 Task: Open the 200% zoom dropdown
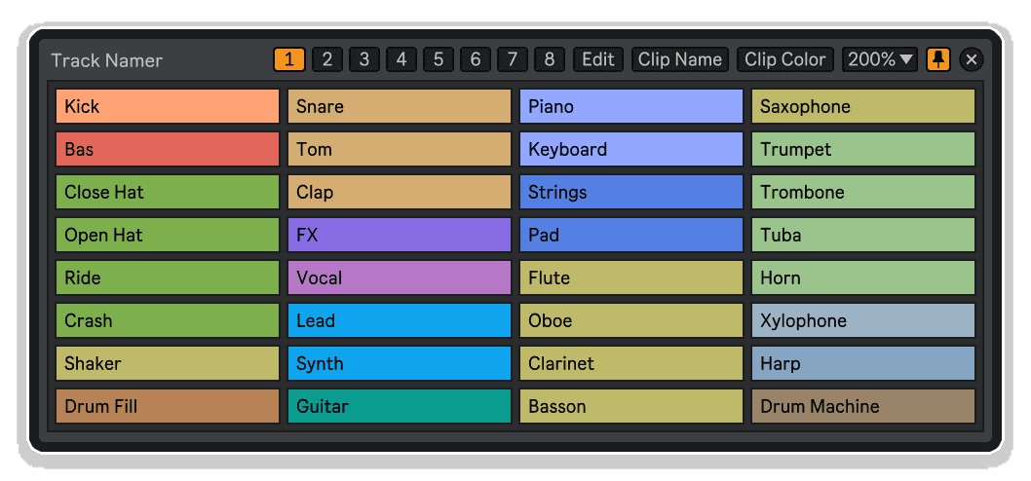pyautogui.click(x=880, y=59)
